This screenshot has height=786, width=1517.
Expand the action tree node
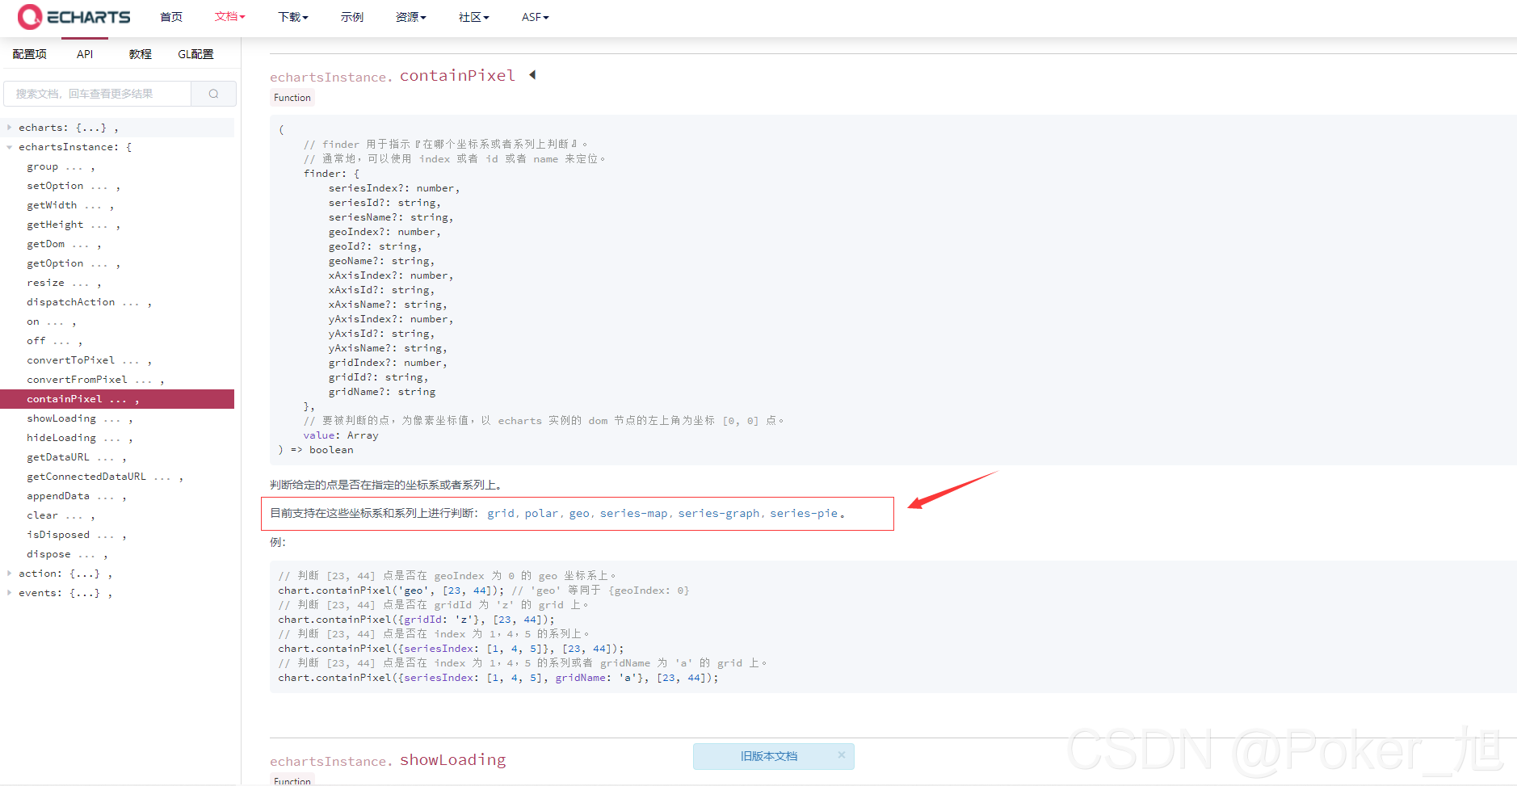[10, 574]
